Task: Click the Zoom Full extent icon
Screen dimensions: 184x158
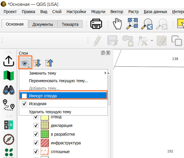Action: (x=132, y=24)
